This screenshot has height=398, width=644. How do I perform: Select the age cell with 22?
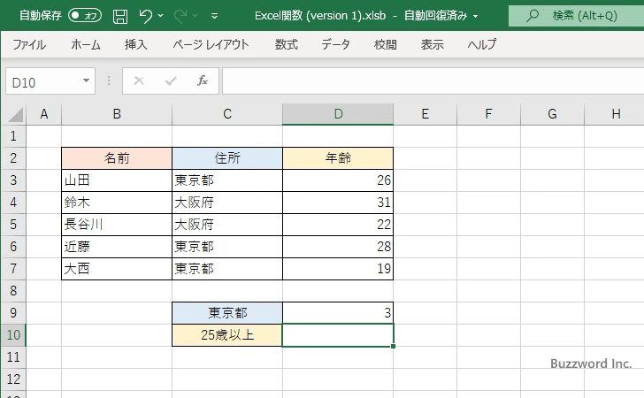(338, 225)
